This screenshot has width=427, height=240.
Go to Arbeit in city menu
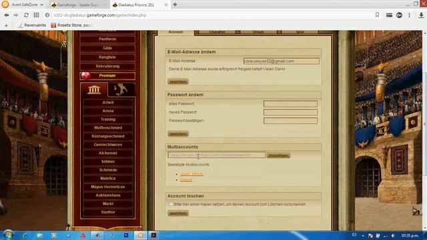[x=108, y=102]
